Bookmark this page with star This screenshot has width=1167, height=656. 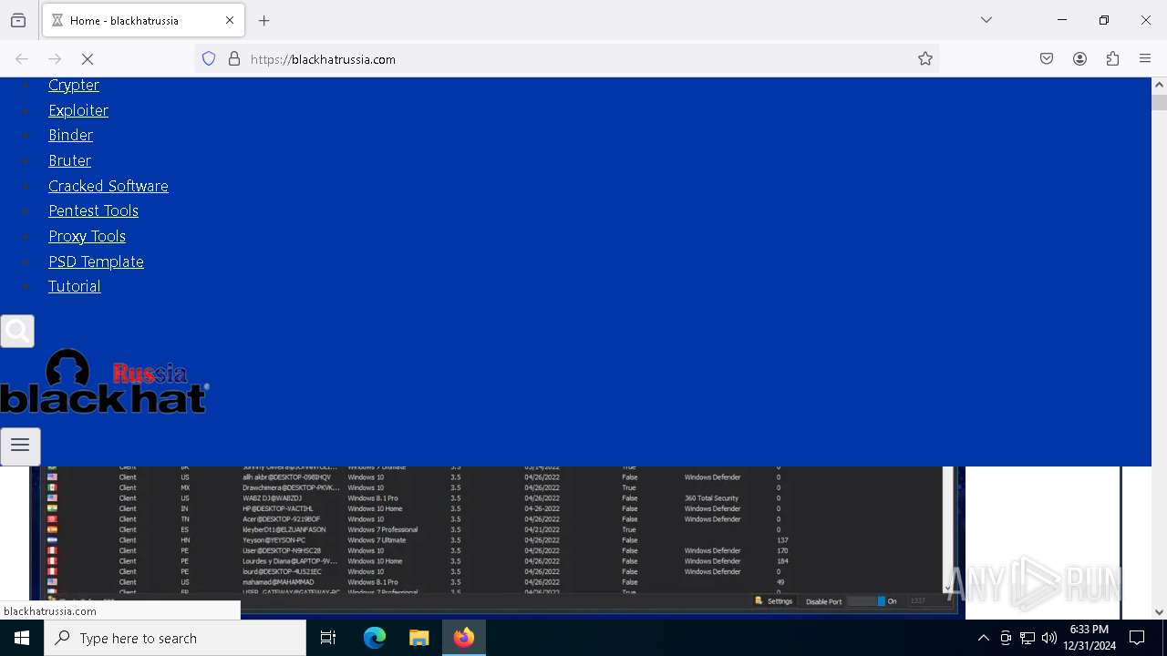click(925, 59)
